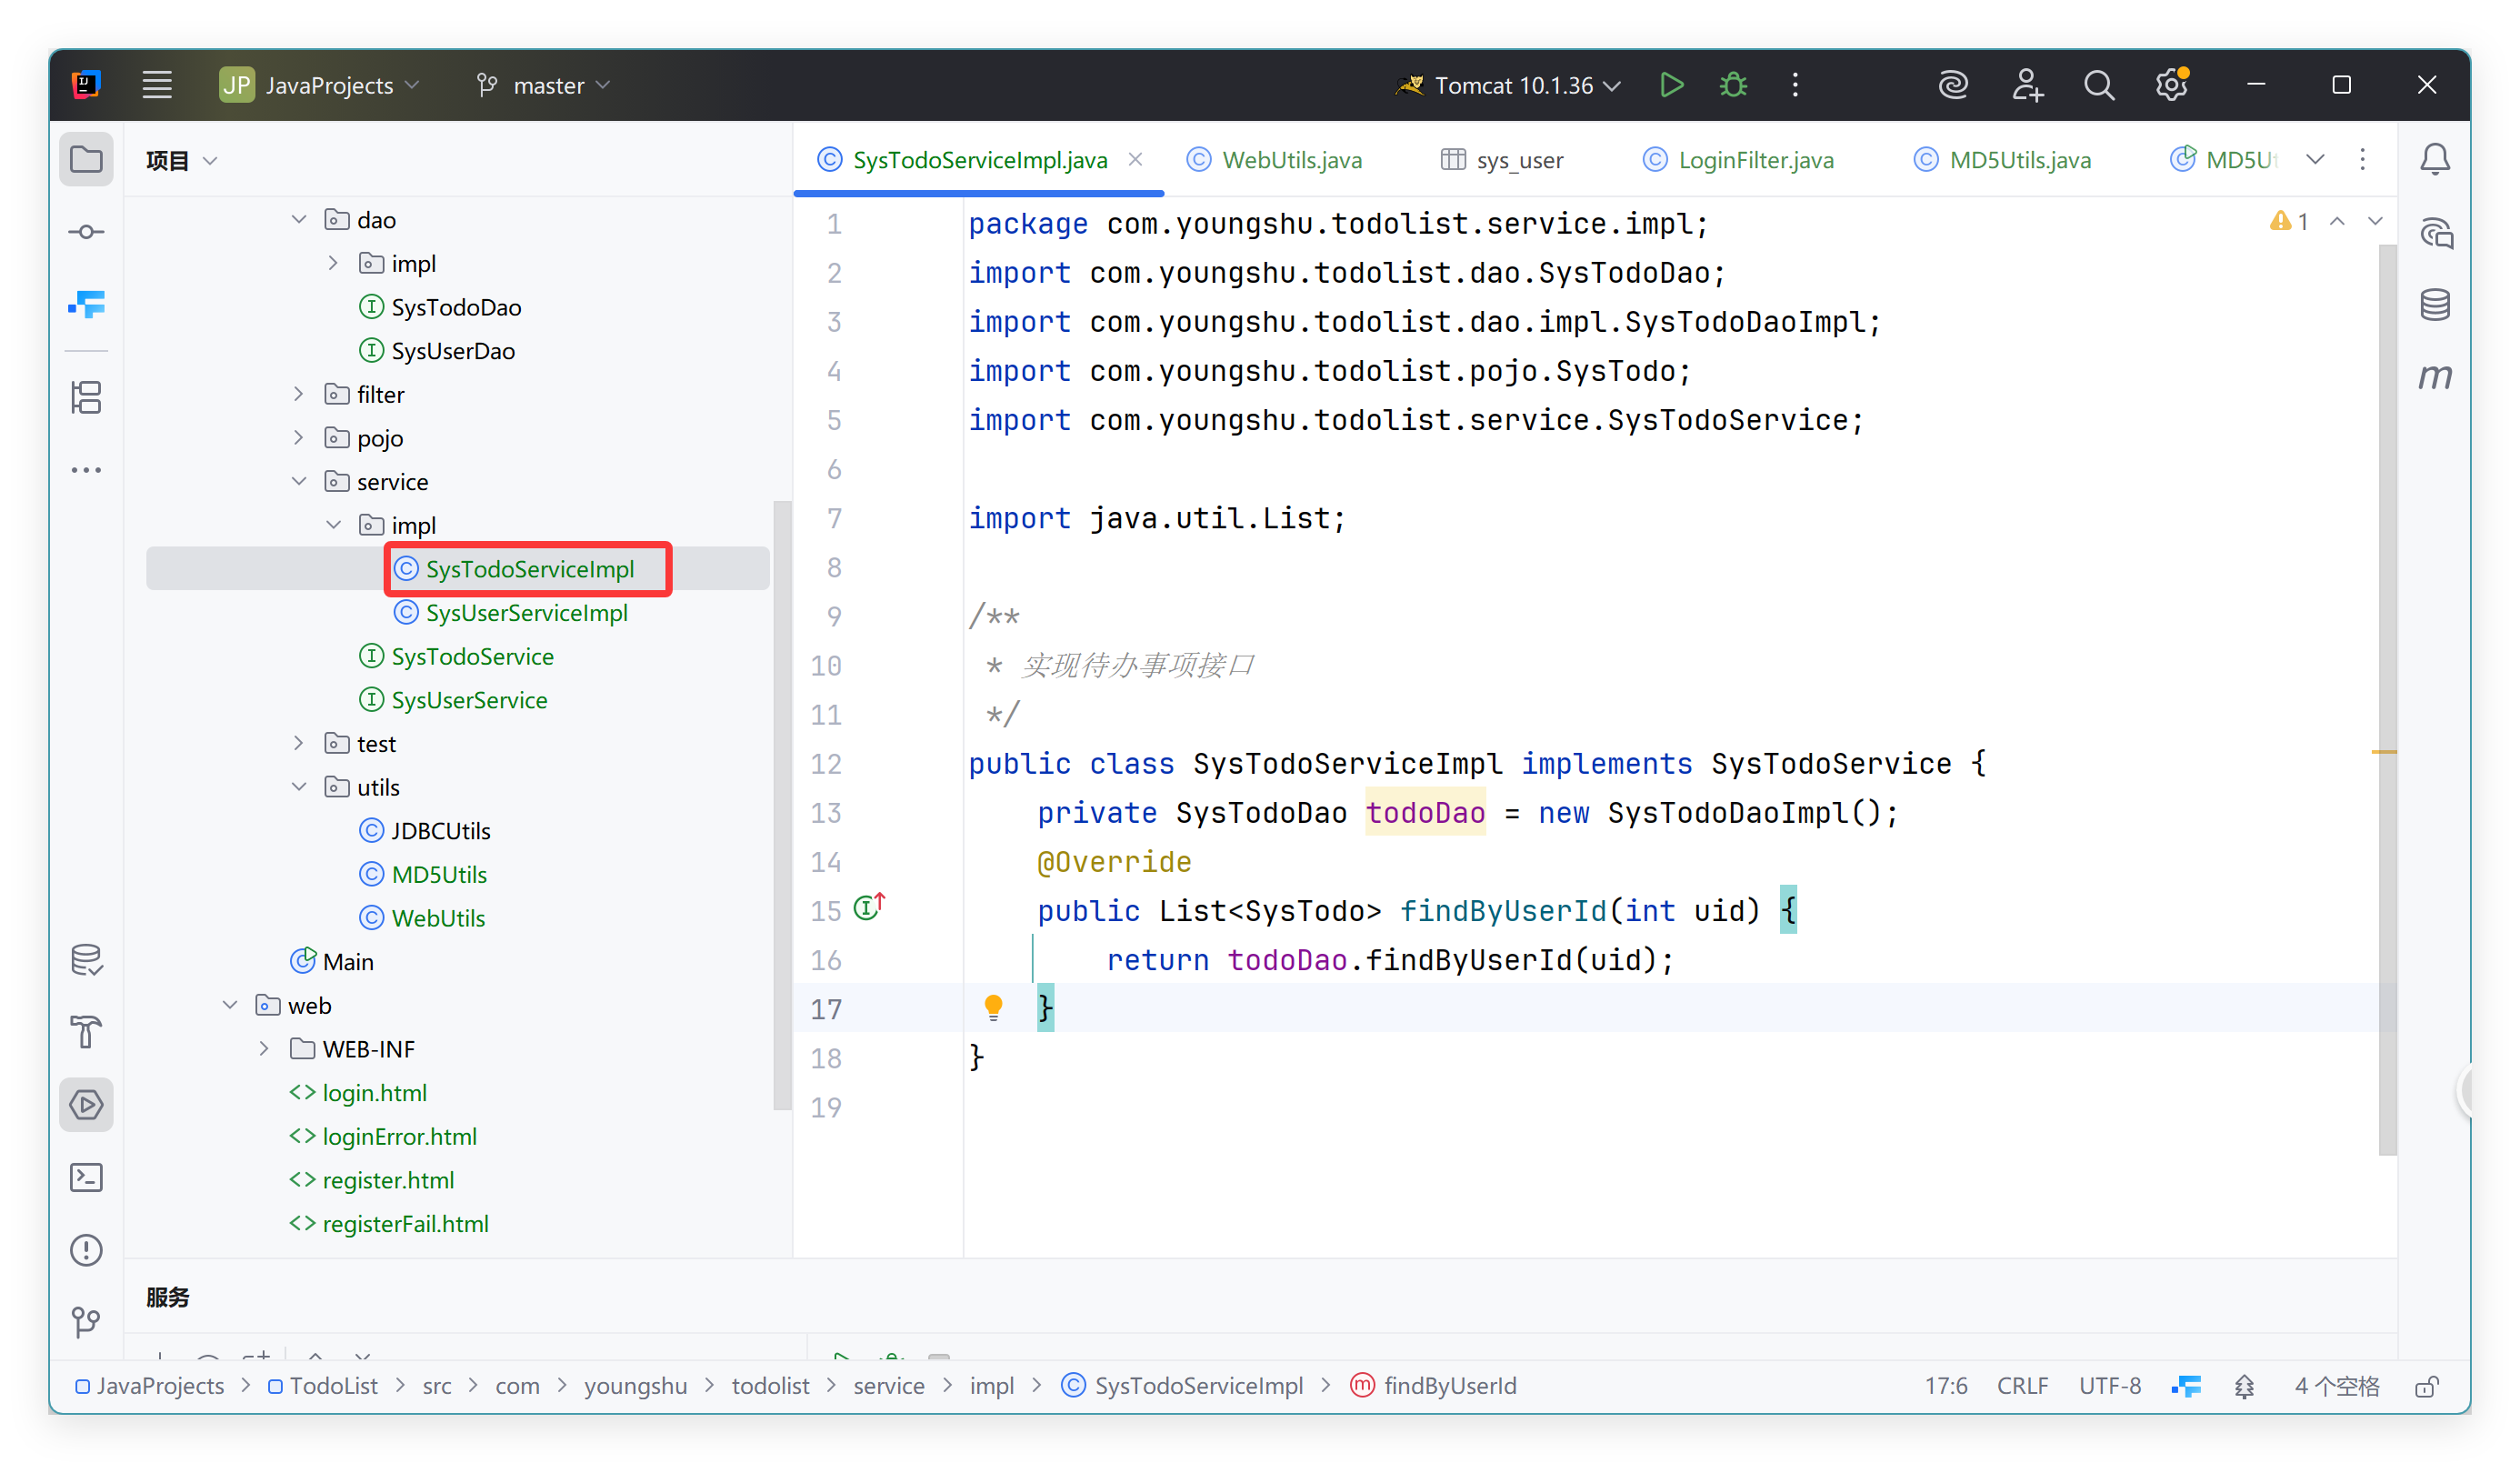Open the main hamburger menu
This screenshot has height=1463, width=2520.
point(157,85)
